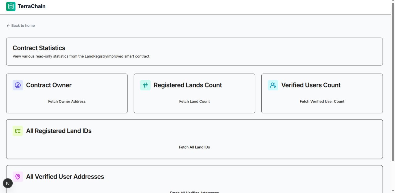Viewport: 395px width, 193px height.
Task: Click the scrollbar down arrow
Action: point(393,191)
